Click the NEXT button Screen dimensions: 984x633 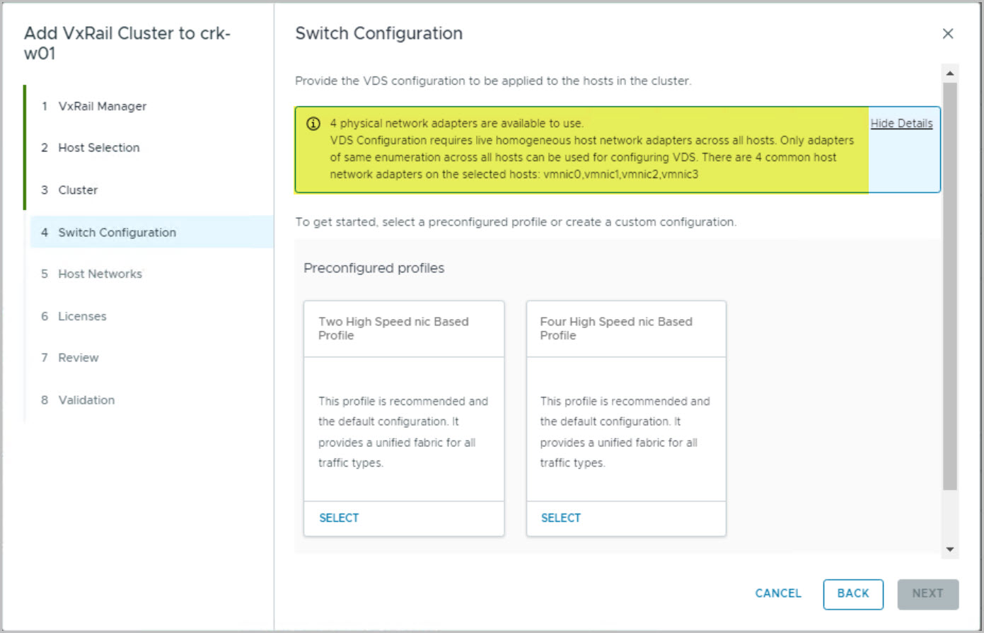tap(927, 593)
